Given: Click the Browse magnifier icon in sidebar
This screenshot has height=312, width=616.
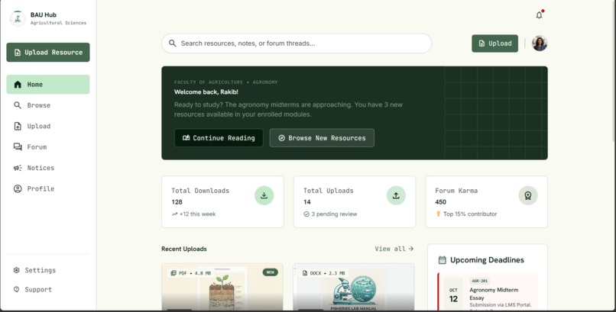Looking at the screenshot, I should (18, 105).
